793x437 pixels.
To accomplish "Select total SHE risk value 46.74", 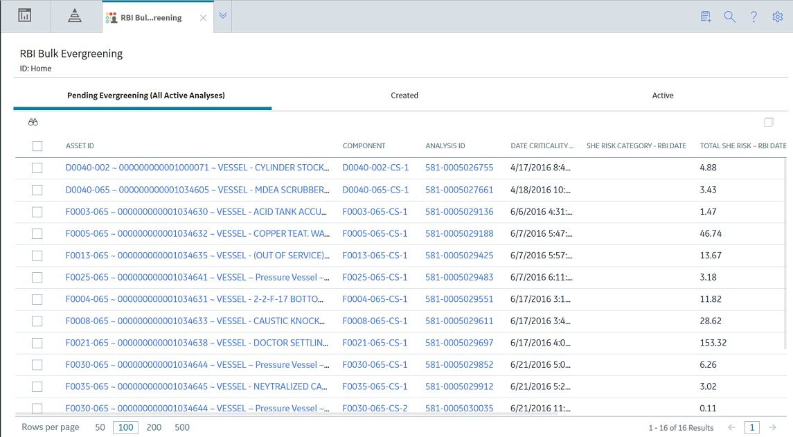I will click(711, 233).
